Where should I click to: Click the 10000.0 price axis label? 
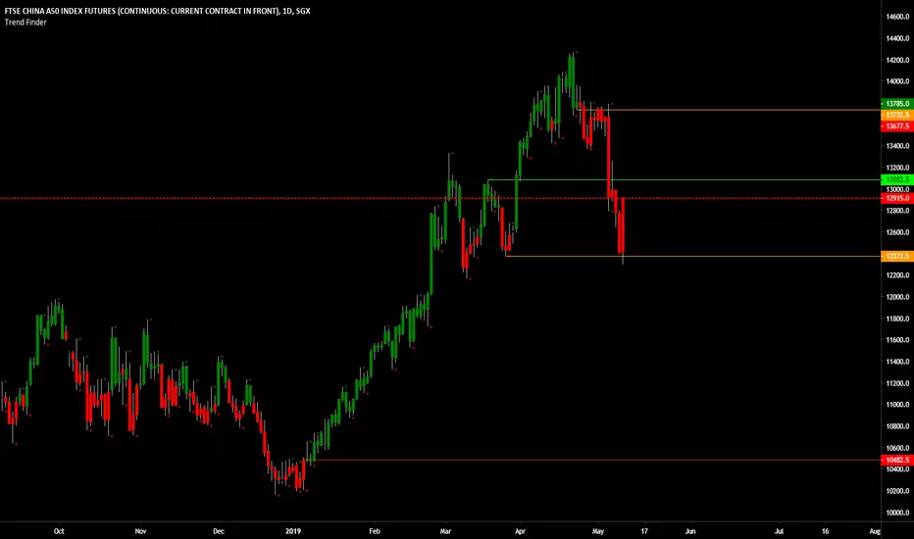pyautogui.click(x=898, y=513)
